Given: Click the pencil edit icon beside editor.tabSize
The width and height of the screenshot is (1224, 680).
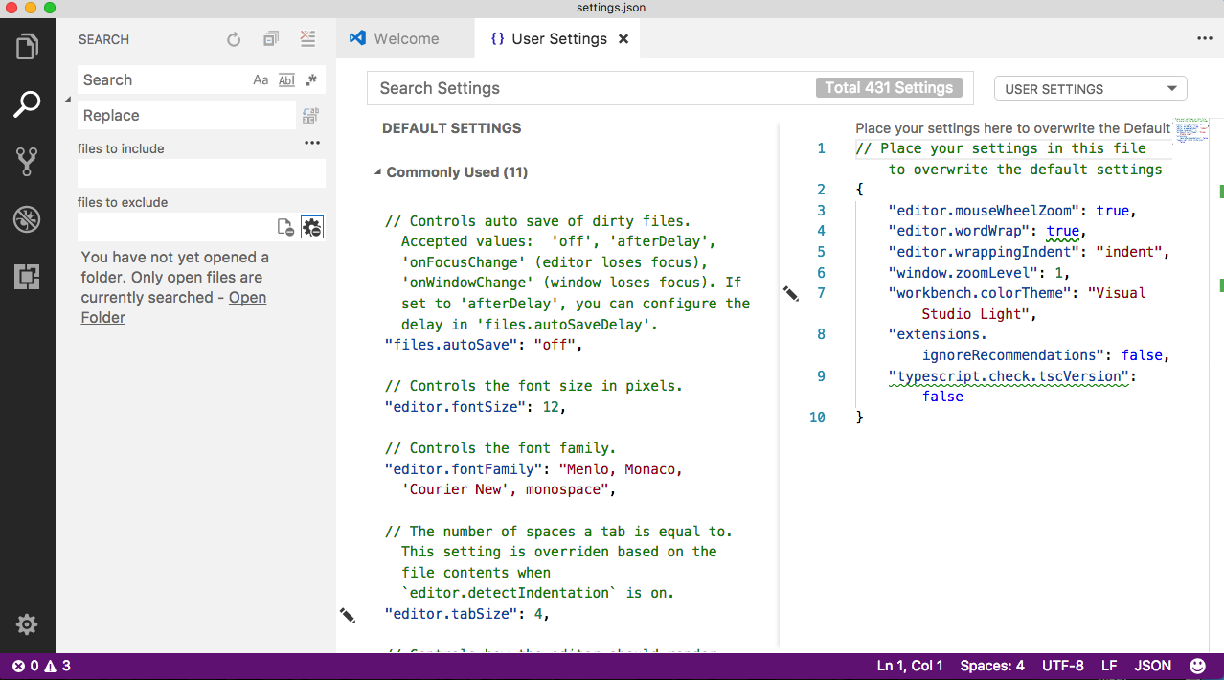Looking at the screenshot, I should (347, 615).
